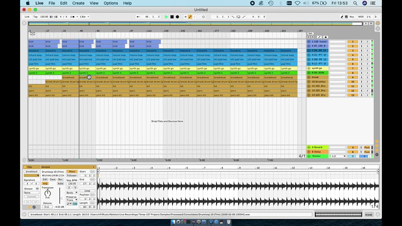Open the File menu

(52, 3)
